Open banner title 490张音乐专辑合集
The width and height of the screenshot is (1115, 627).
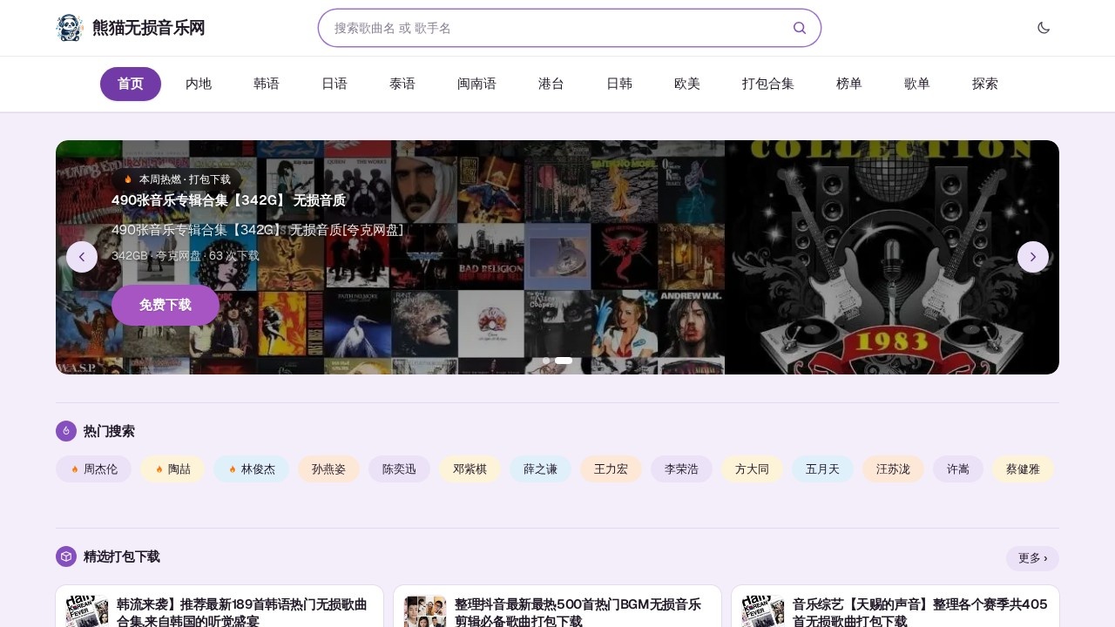pos(228,200)
